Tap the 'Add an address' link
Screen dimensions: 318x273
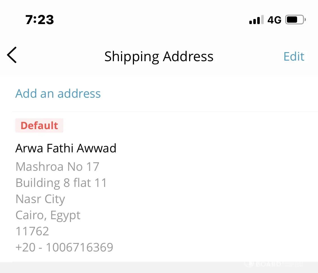58,93
